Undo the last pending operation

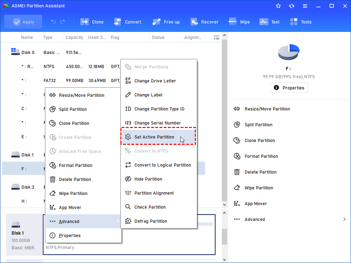click(53, 21)
